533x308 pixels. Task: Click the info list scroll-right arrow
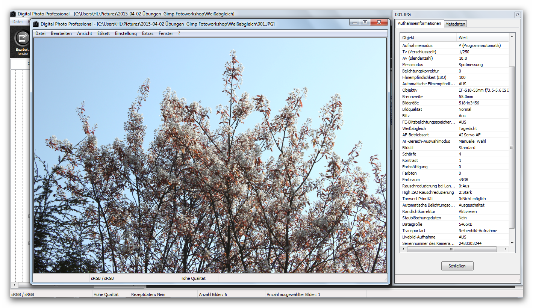[505, 249]
